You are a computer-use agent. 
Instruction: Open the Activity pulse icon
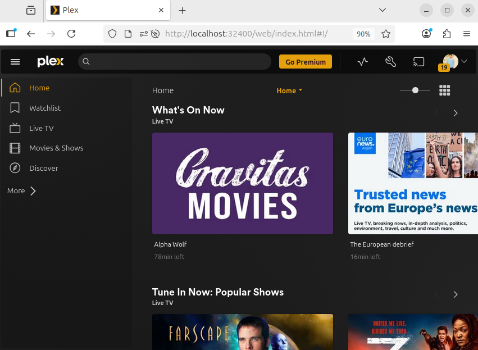tap(363, 62)
